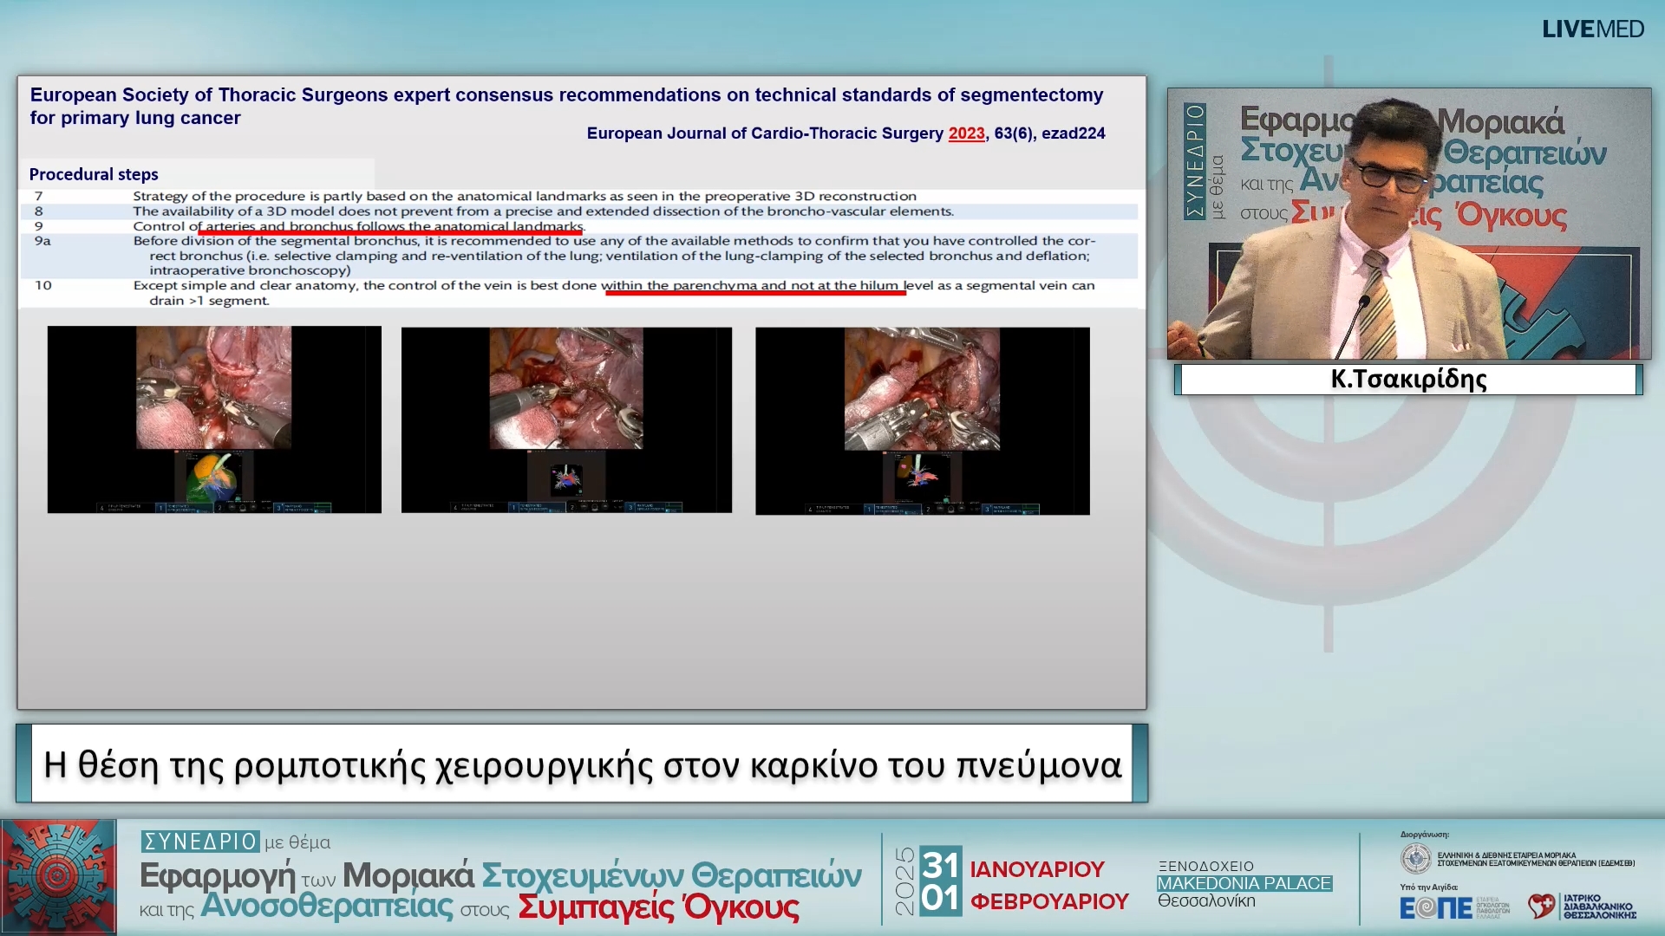Click the underlined 2023 journal link
This screenshot has width=1665, height=936.
(x=965, y=133)
